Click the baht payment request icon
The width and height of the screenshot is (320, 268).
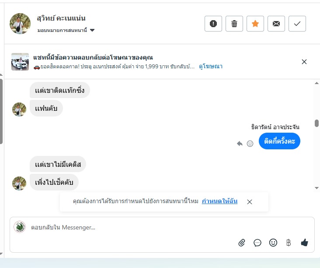pos(289,243)
